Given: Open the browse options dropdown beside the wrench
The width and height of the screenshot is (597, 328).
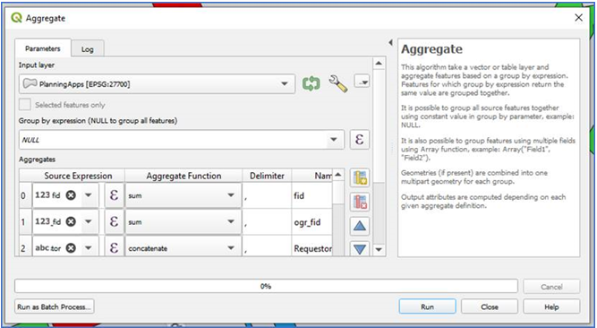Looking at the screenshot, I should point(362,82).
